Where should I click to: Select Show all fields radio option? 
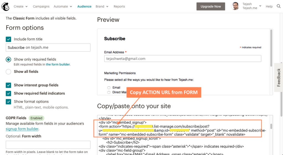(x=9, y=72)
